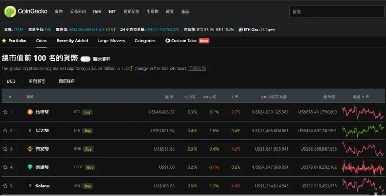Sort by the 匯率 price column header
The height and width of the screenshot is (196, 386).
[x=169, y=97]
